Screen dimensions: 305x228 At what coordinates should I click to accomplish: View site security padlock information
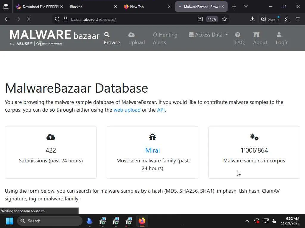point(66,19)
